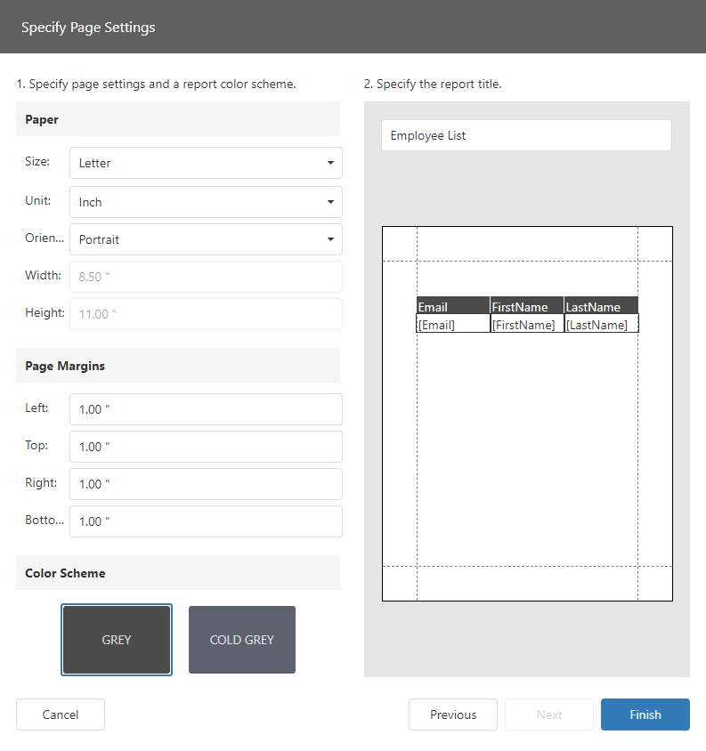Viewport: 706px width, 751px height.
Task: Click the Top: margin label
Action: point(37,446)
